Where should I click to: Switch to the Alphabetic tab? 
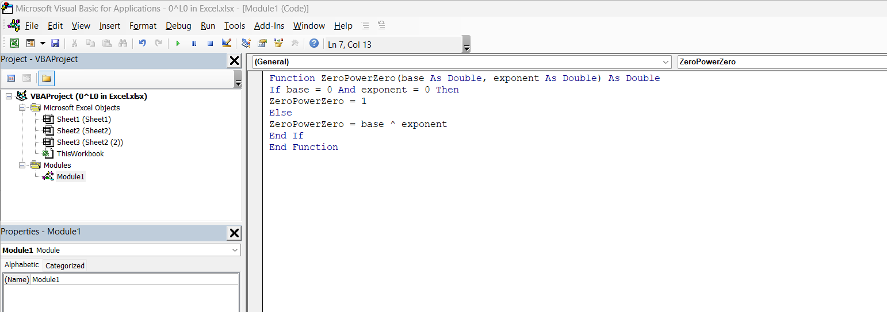(x=22, y=265)
